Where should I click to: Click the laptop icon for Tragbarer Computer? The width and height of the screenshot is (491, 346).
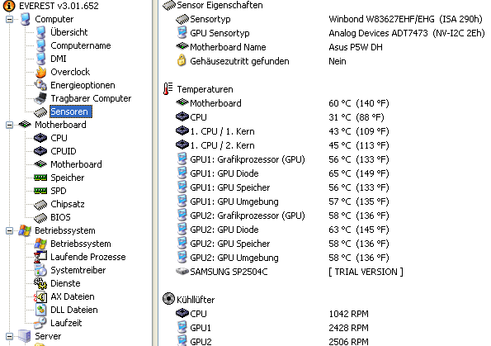coord(40,98)
